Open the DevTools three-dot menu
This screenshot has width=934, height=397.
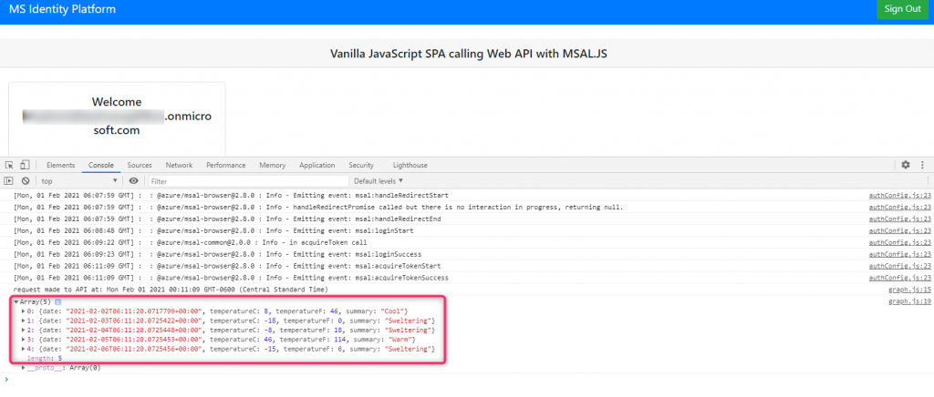[x=923, y=165]
